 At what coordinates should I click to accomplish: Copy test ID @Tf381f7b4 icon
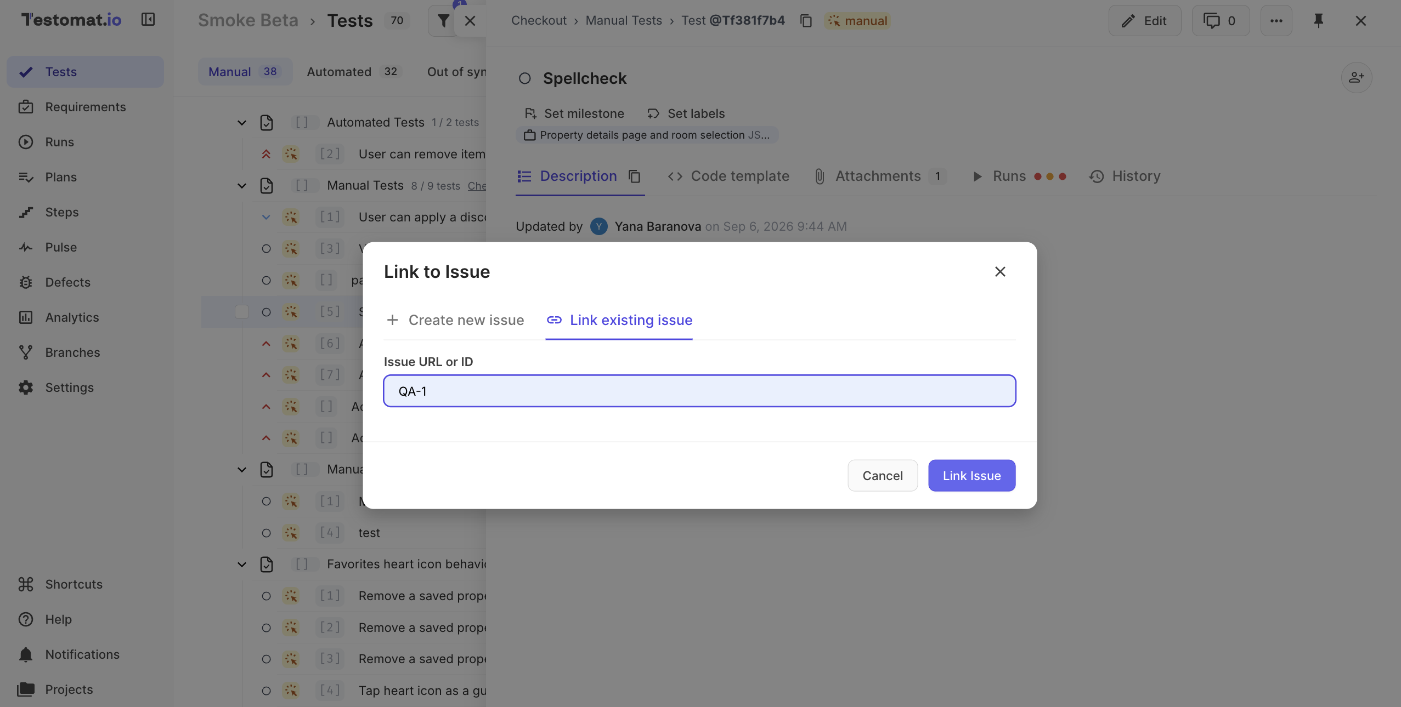pos(805,21)
